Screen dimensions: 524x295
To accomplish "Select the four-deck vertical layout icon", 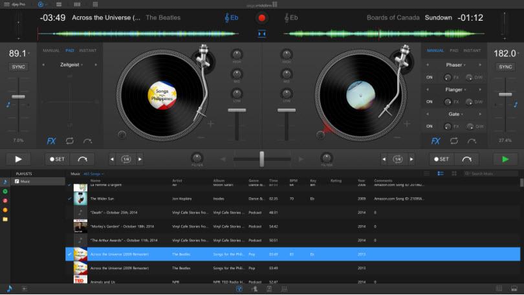I will point(77,5).
